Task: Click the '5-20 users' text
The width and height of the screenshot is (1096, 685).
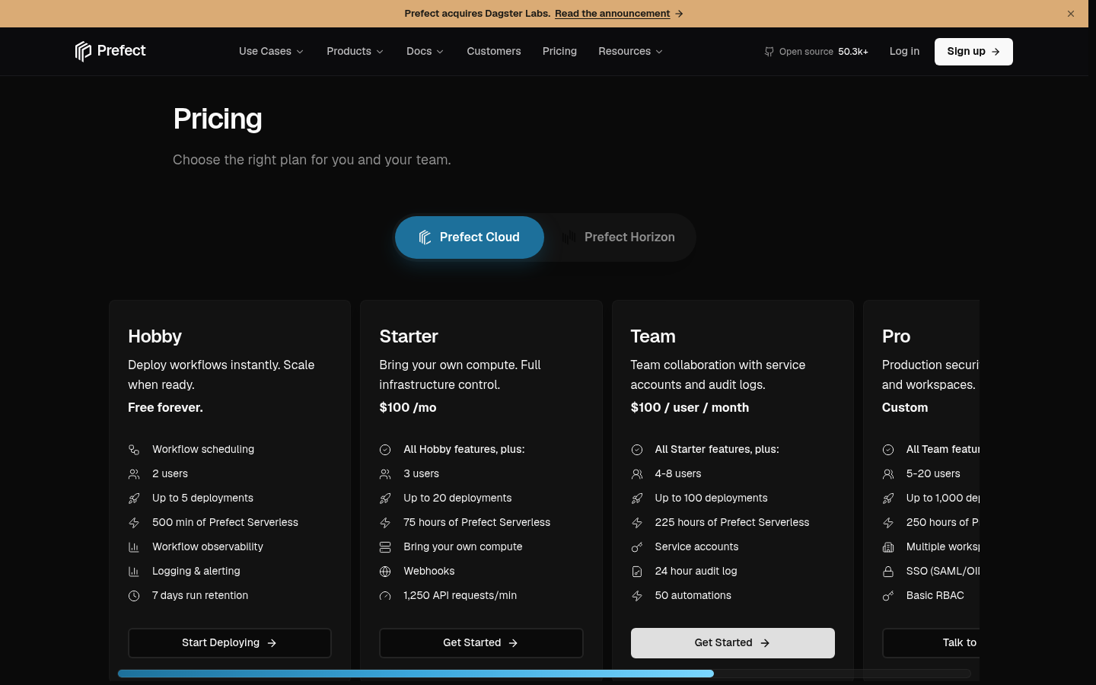Action: point(933,474)
